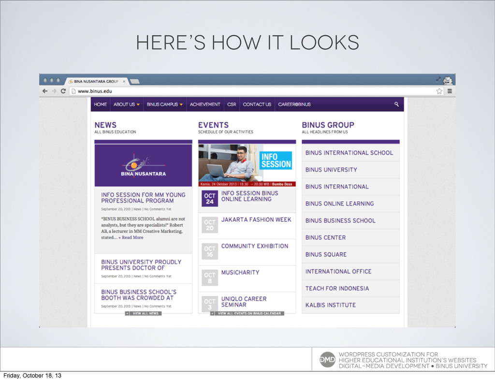Click the fullscreen arrows icon in the title bar
The width and height of the screenshot is (495, 381).
click(438, 80)
